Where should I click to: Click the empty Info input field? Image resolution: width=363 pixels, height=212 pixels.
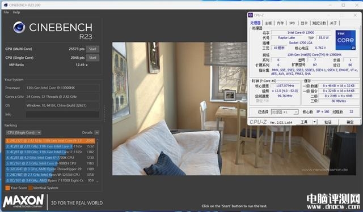click(x=62, y=114)
